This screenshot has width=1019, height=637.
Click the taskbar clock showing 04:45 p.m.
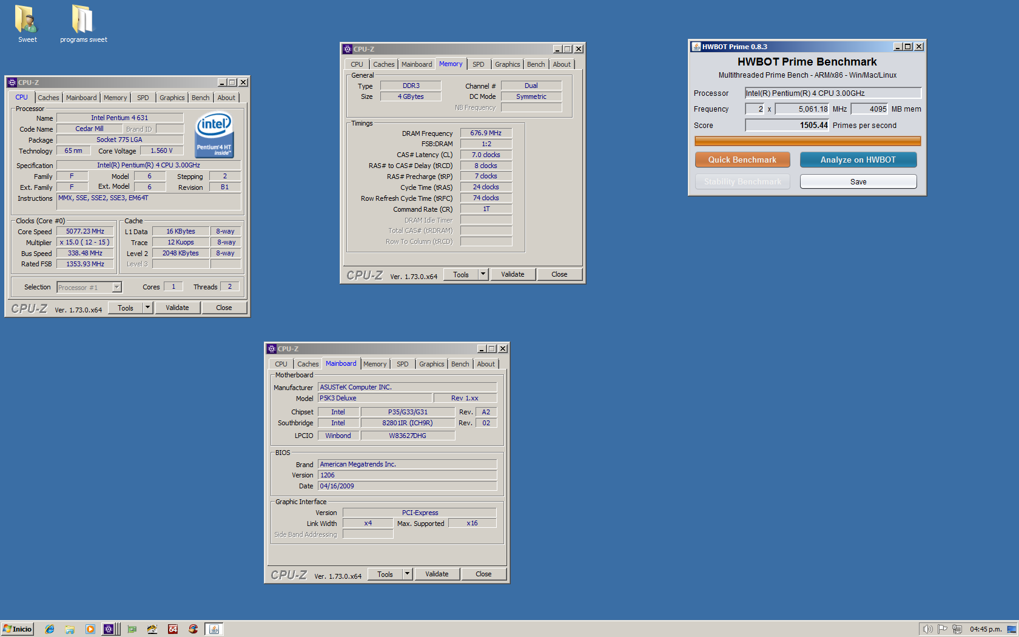pos(986,629)
